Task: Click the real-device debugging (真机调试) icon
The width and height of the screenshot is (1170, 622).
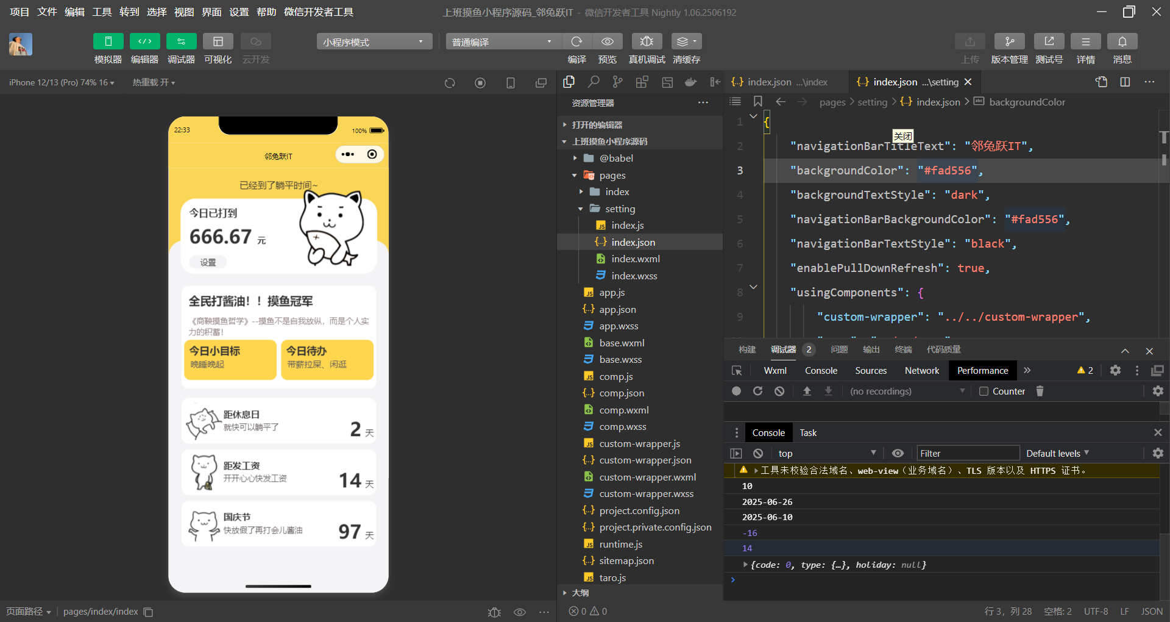Action: coord(647,41)
